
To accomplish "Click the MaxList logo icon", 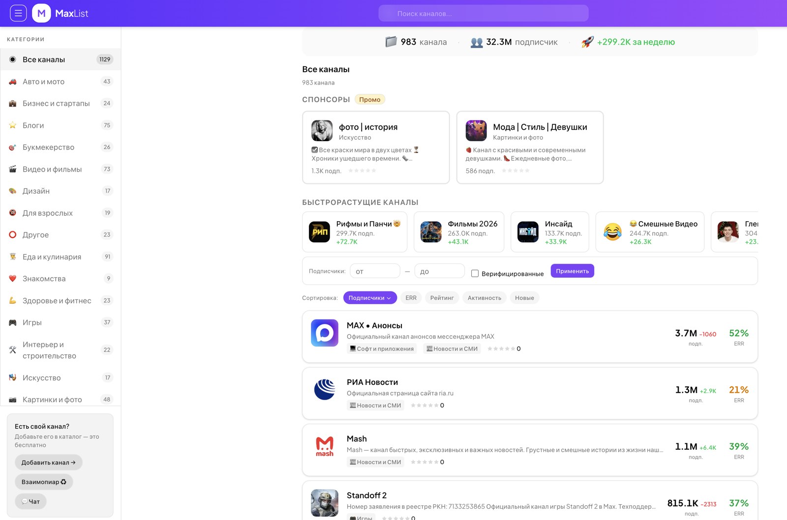I will (41, 13).
